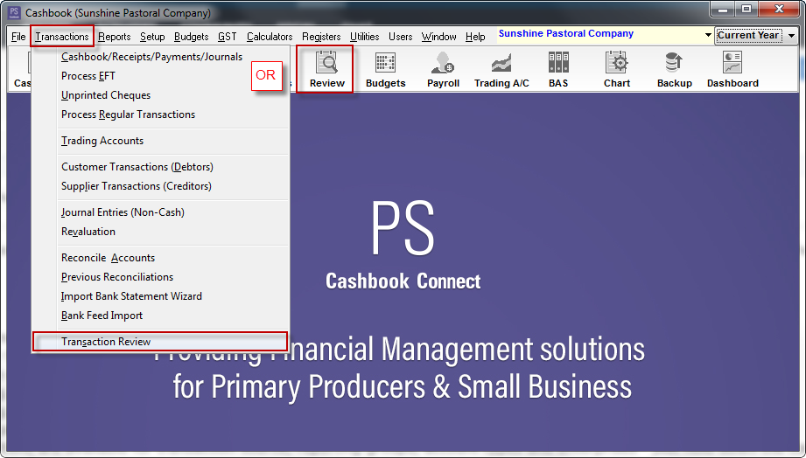Open the Window menu

(439, 37)
